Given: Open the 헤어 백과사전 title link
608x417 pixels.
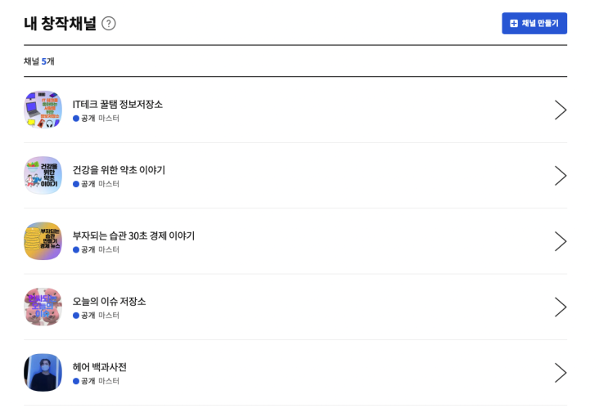Looking at the screenshot, I should (x=99, y=367).
